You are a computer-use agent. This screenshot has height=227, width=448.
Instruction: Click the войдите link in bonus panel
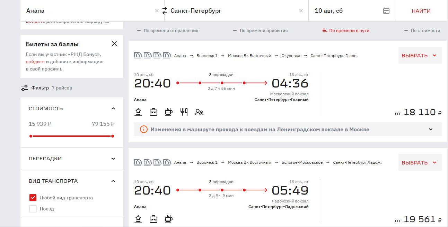tap(35, 62)
